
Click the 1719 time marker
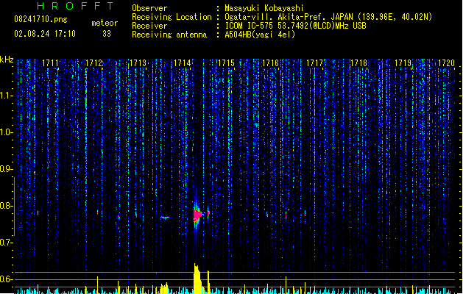[x=403, y=63]
